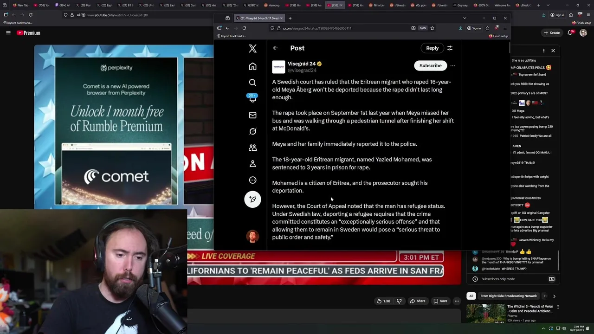Open downloads arrow in front browser toolbar

(460, 28)
